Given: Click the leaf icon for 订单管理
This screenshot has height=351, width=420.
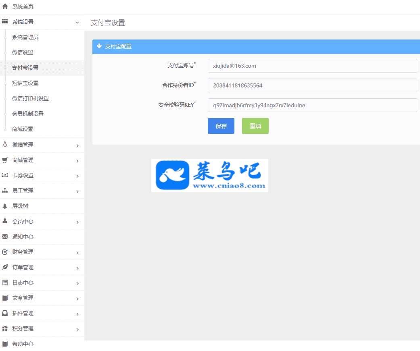Looking at the screenshot, I should 5,267.
